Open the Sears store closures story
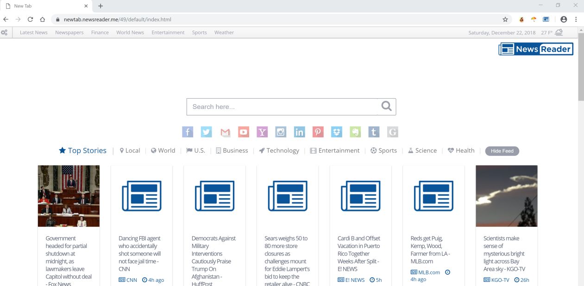 287,261
